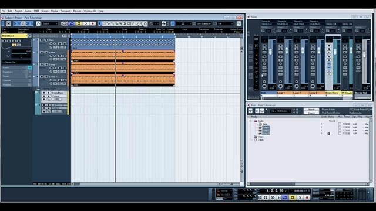Image resolution: width=376 pixels, height=211 pixels.
Task: Select the Trash item in Pool tree
Action: coord(261,140)
